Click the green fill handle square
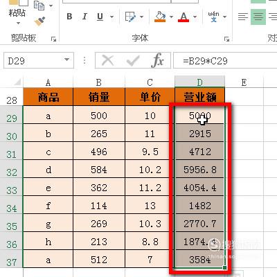 pos(224,267)
